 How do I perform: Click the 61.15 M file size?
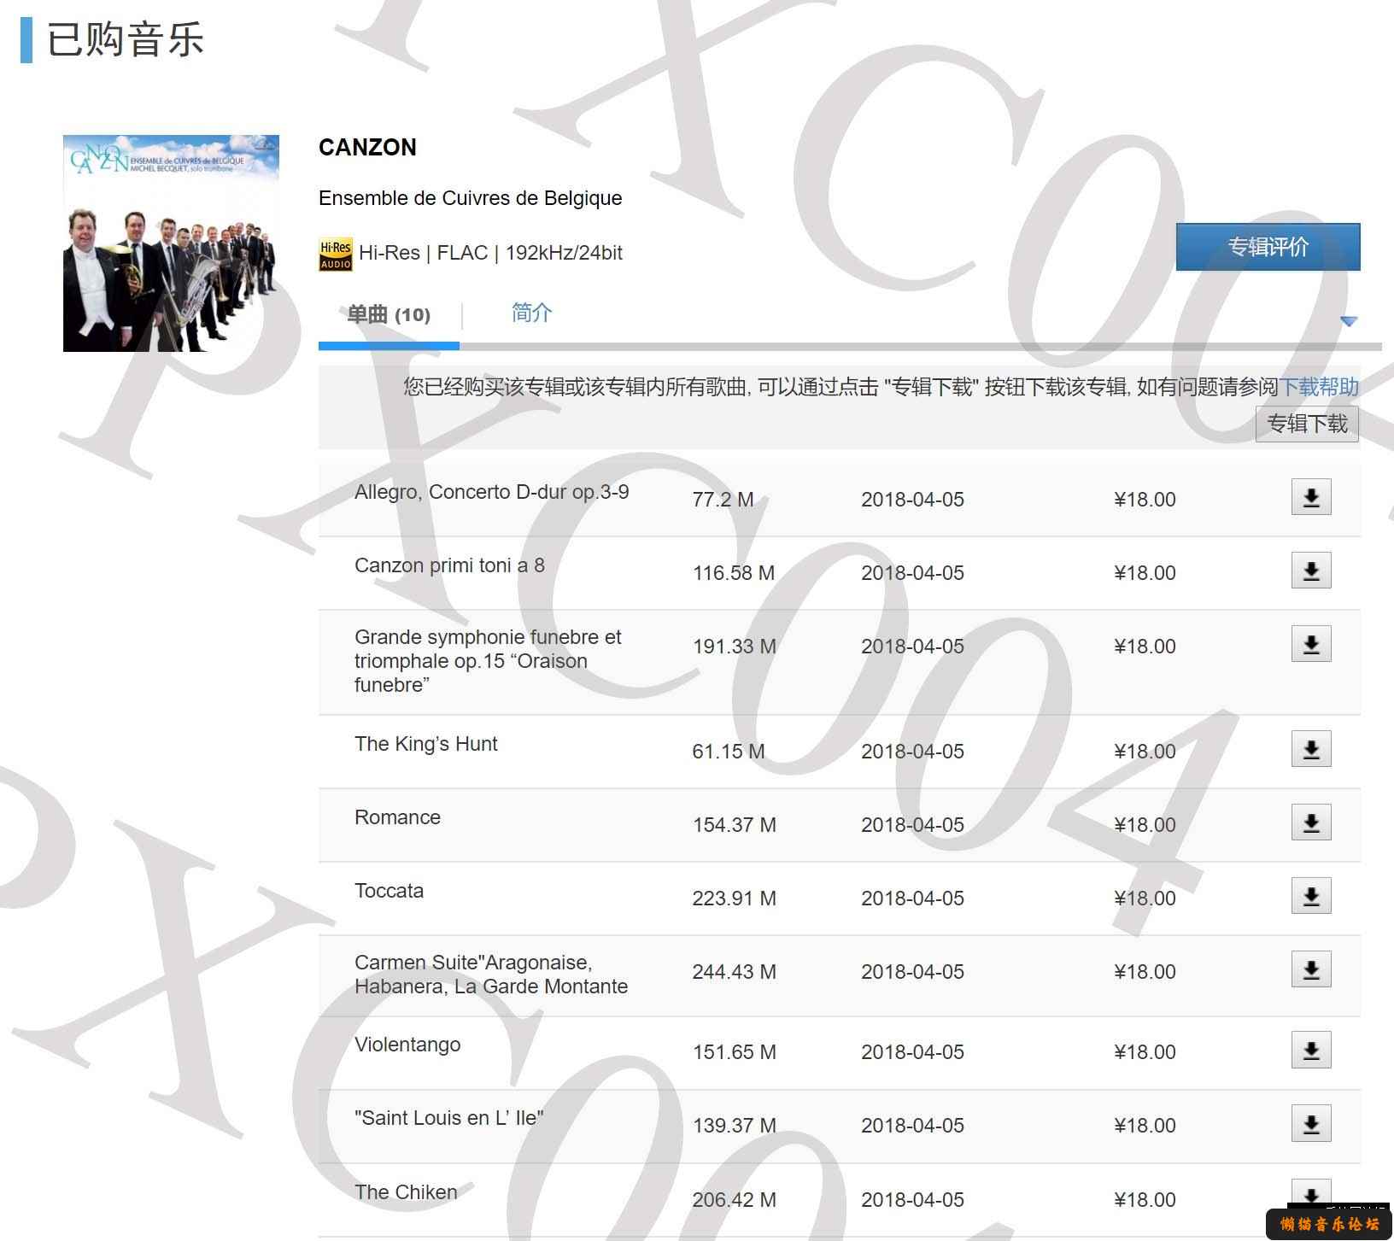click(x=729, y=752)
